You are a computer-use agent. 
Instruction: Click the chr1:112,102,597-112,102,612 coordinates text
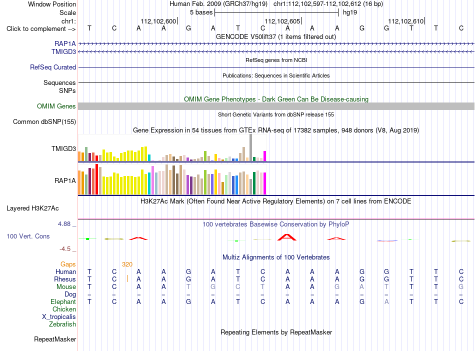[x=328, y=4]
